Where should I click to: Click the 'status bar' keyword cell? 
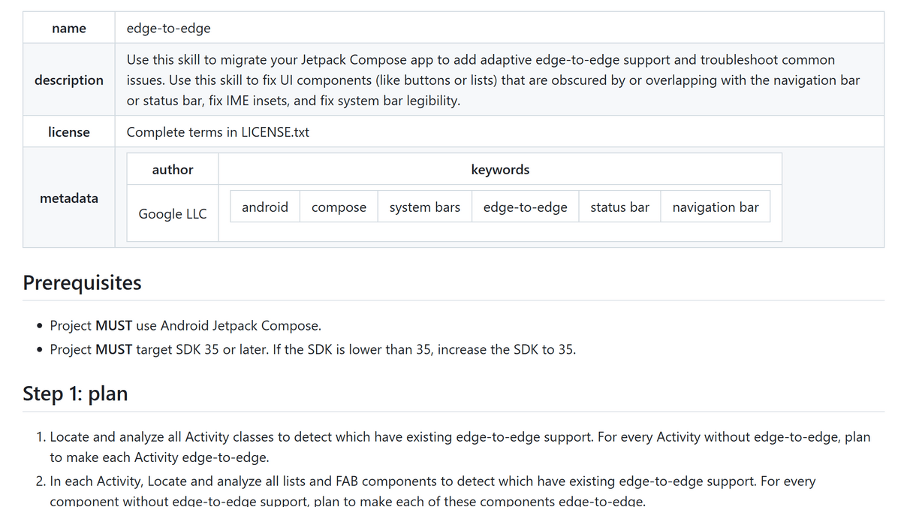619,207
